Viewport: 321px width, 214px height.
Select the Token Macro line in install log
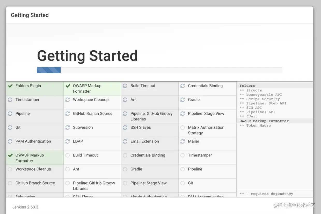[x=255, y=126]
